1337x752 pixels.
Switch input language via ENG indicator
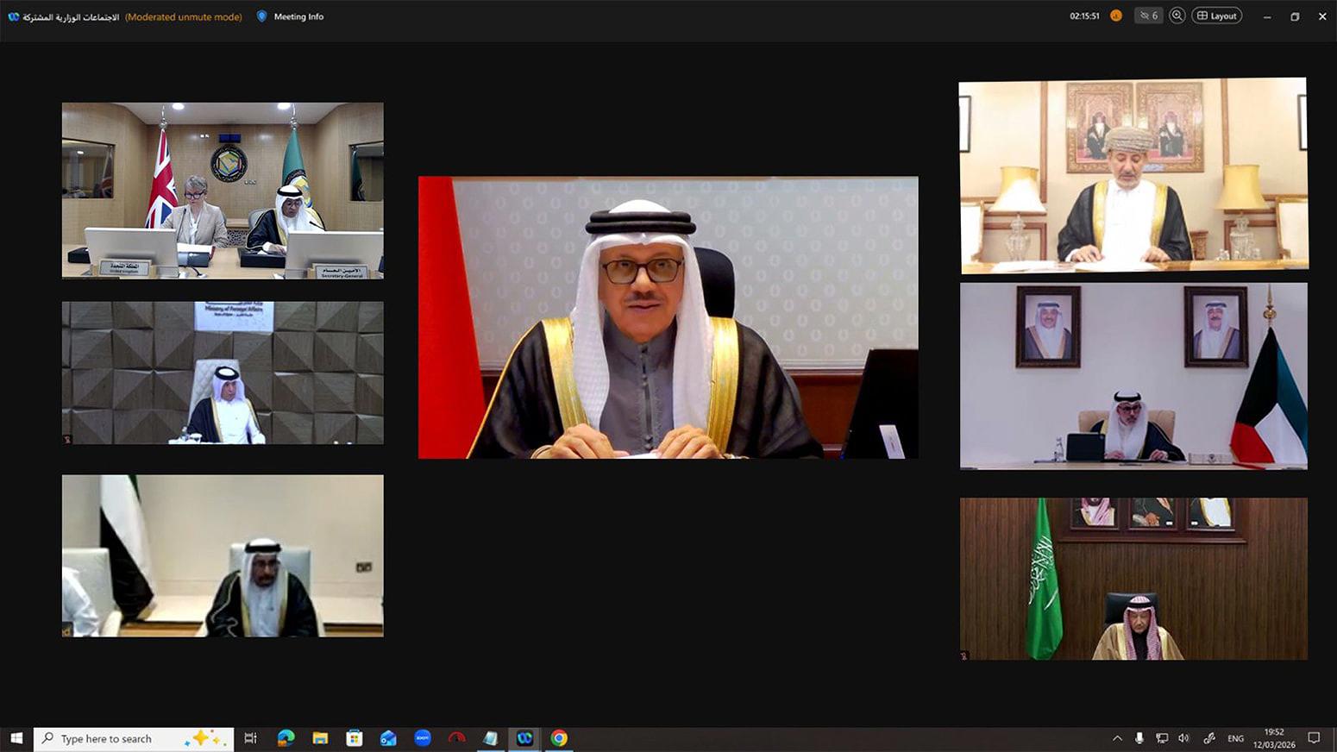coord(1235,738)
